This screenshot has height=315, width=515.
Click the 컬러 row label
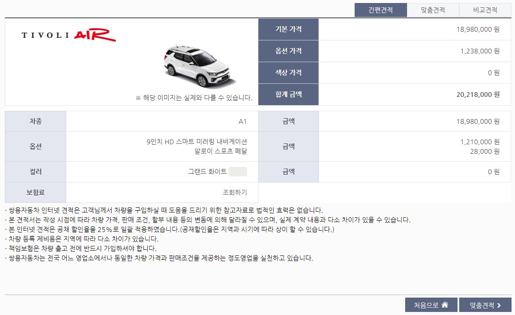[35, 172]
